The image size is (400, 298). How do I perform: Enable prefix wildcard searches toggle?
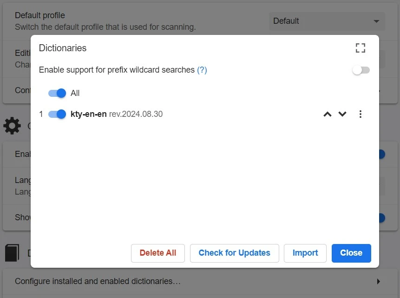[x=361, y=70]
